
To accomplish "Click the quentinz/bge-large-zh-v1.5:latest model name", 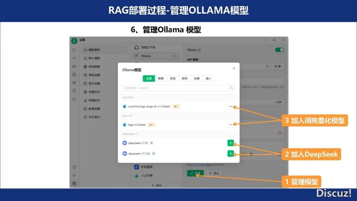I will (x=149, y=106).
